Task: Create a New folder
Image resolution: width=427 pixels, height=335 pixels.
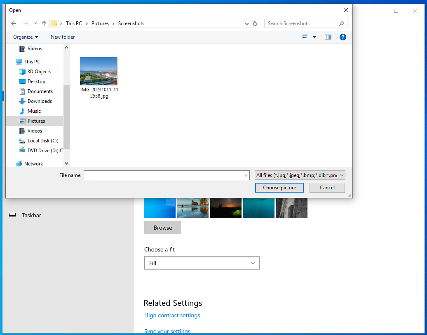Action: coord(63,37)
